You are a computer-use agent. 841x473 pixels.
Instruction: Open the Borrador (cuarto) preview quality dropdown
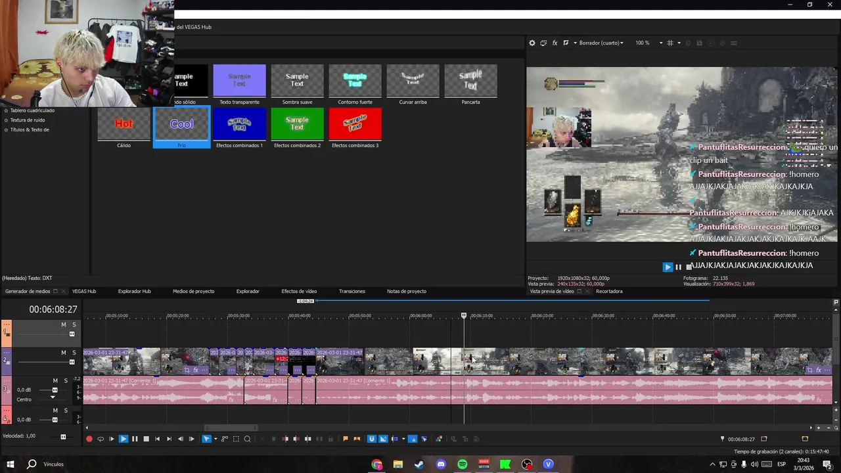(601, 43)
